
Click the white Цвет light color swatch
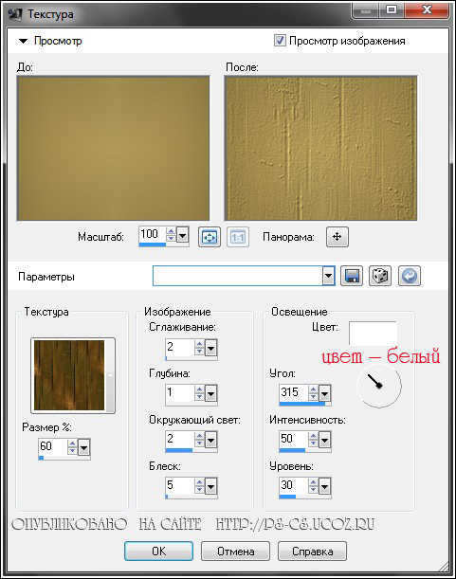click(x=373, y=333)
